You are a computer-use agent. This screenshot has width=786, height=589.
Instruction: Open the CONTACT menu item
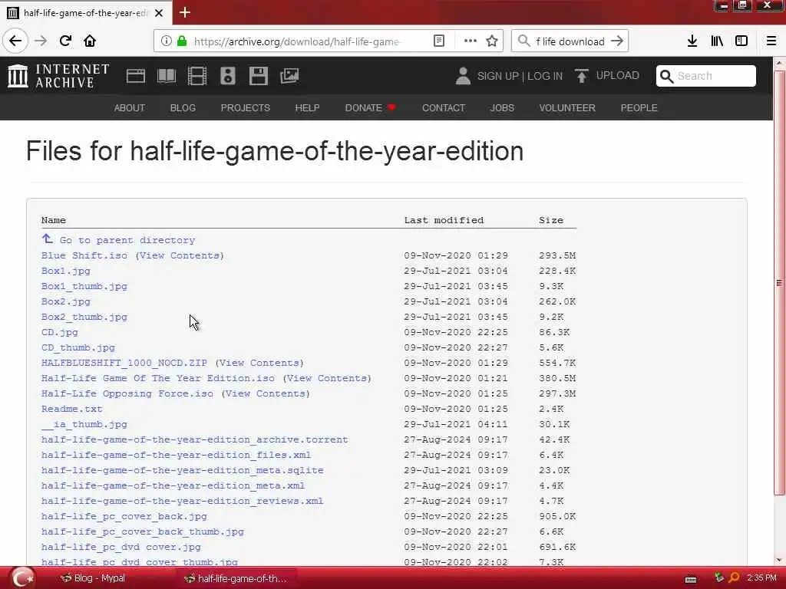click(x=444, y=107)
